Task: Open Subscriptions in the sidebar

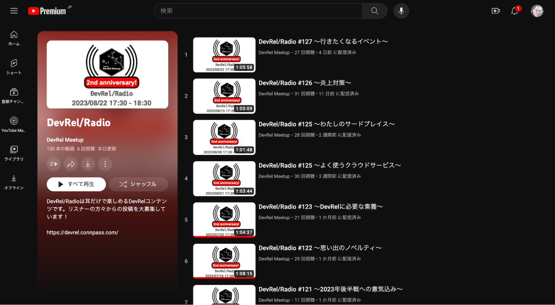Action: (14, 96)
